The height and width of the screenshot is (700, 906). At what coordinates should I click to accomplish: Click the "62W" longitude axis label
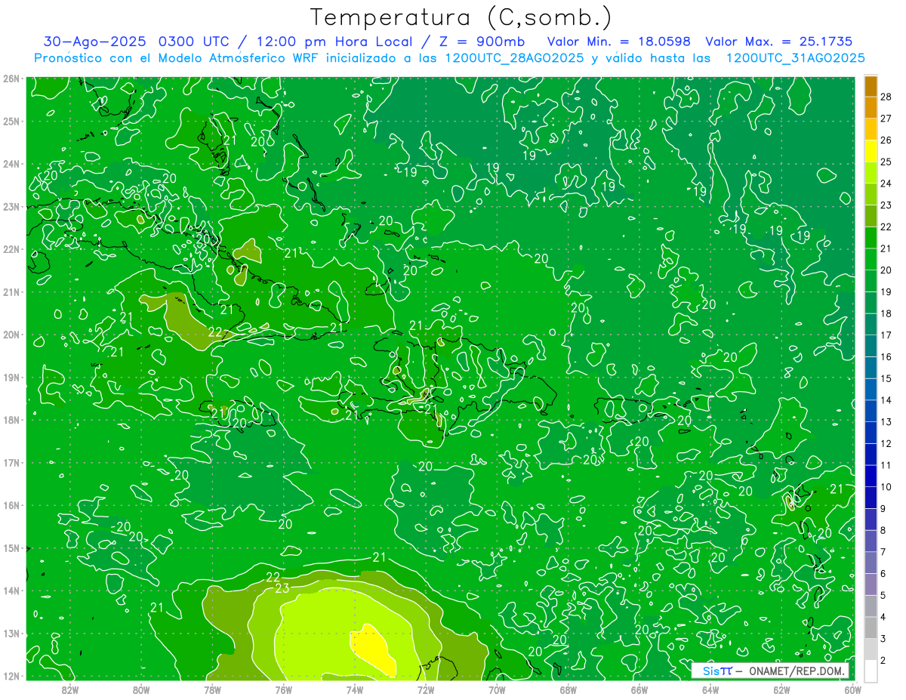782,689
